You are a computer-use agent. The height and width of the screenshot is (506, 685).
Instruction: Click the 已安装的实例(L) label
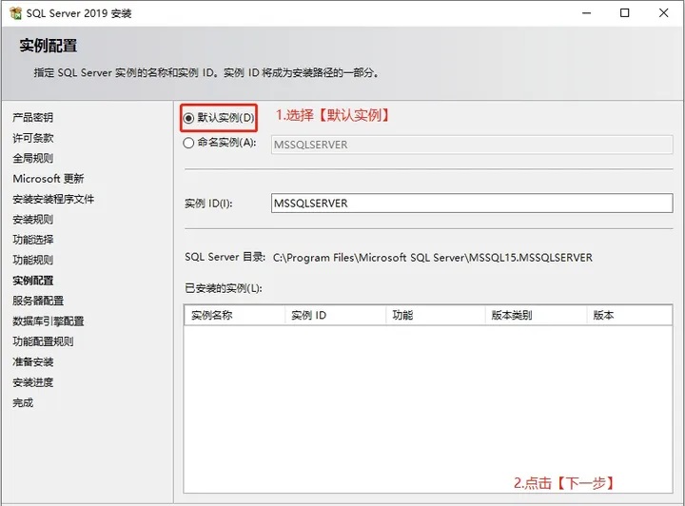click(224, 288)
